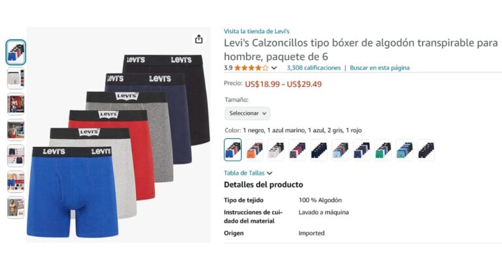Click the 3.9 star rating stars

pyautogui.click(x=251, y=68)
